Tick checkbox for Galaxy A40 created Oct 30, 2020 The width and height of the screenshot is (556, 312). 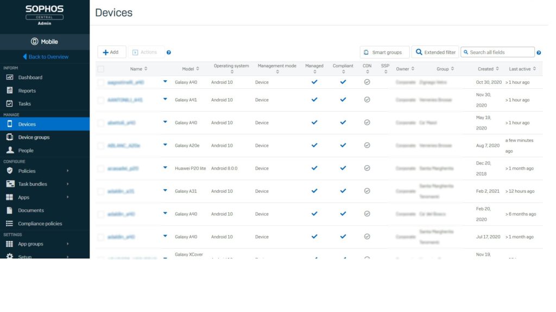(101, 82)
